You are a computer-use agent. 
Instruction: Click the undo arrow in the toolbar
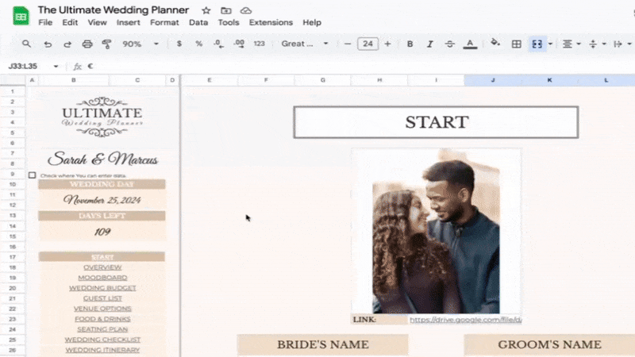pyautogui.click(x=48, y=44)
